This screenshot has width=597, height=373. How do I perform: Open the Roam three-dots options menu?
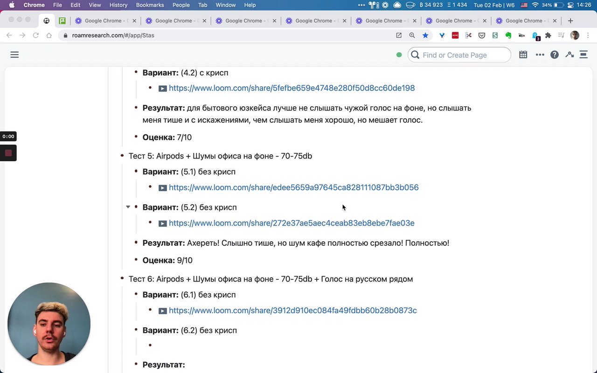click(x=540, y=55)
